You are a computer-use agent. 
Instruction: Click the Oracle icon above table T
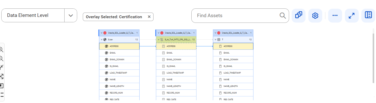coord(219,33)
